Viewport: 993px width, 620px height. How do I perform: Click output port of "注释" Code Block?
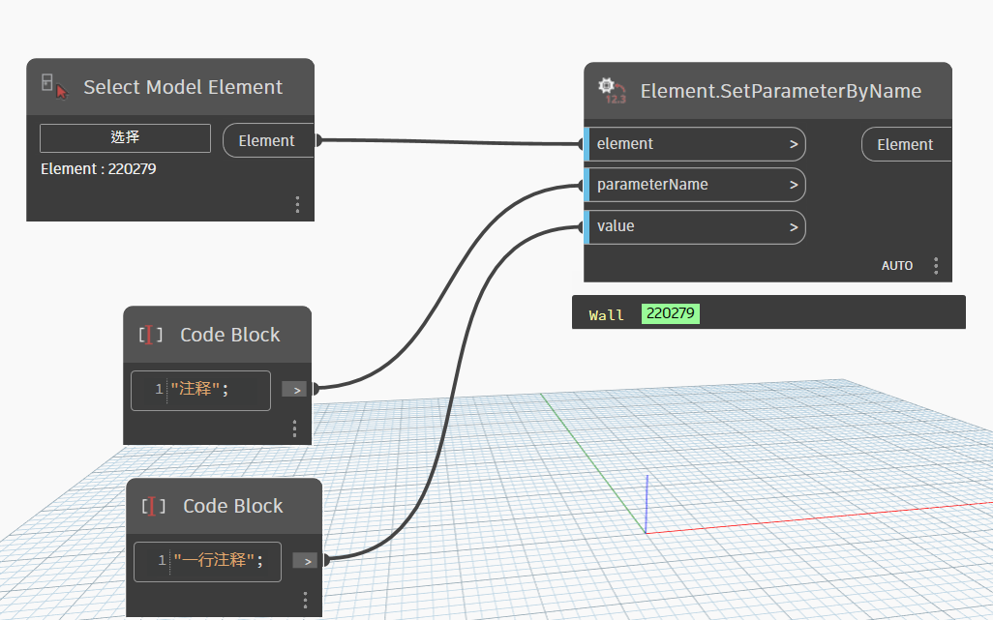294,389
